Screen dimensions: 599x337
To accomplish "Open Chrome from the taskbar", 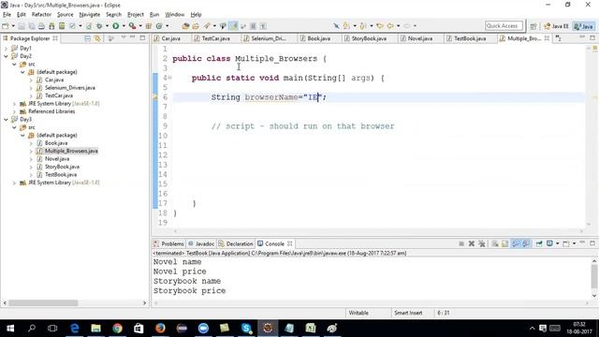I will [x=117, y=328].
